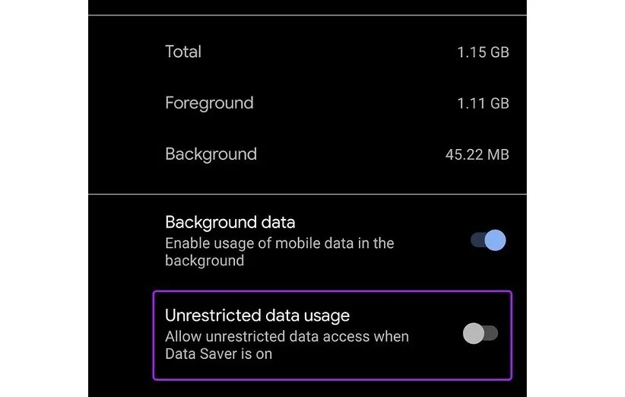Click the 1.15 GB total value

pos(484,52)
